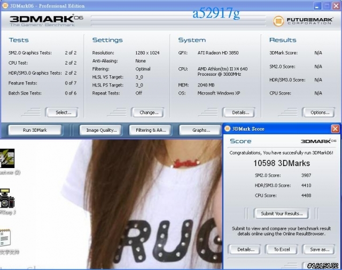
Task: Click the Settings section heading
Action: tap(107, 40)
